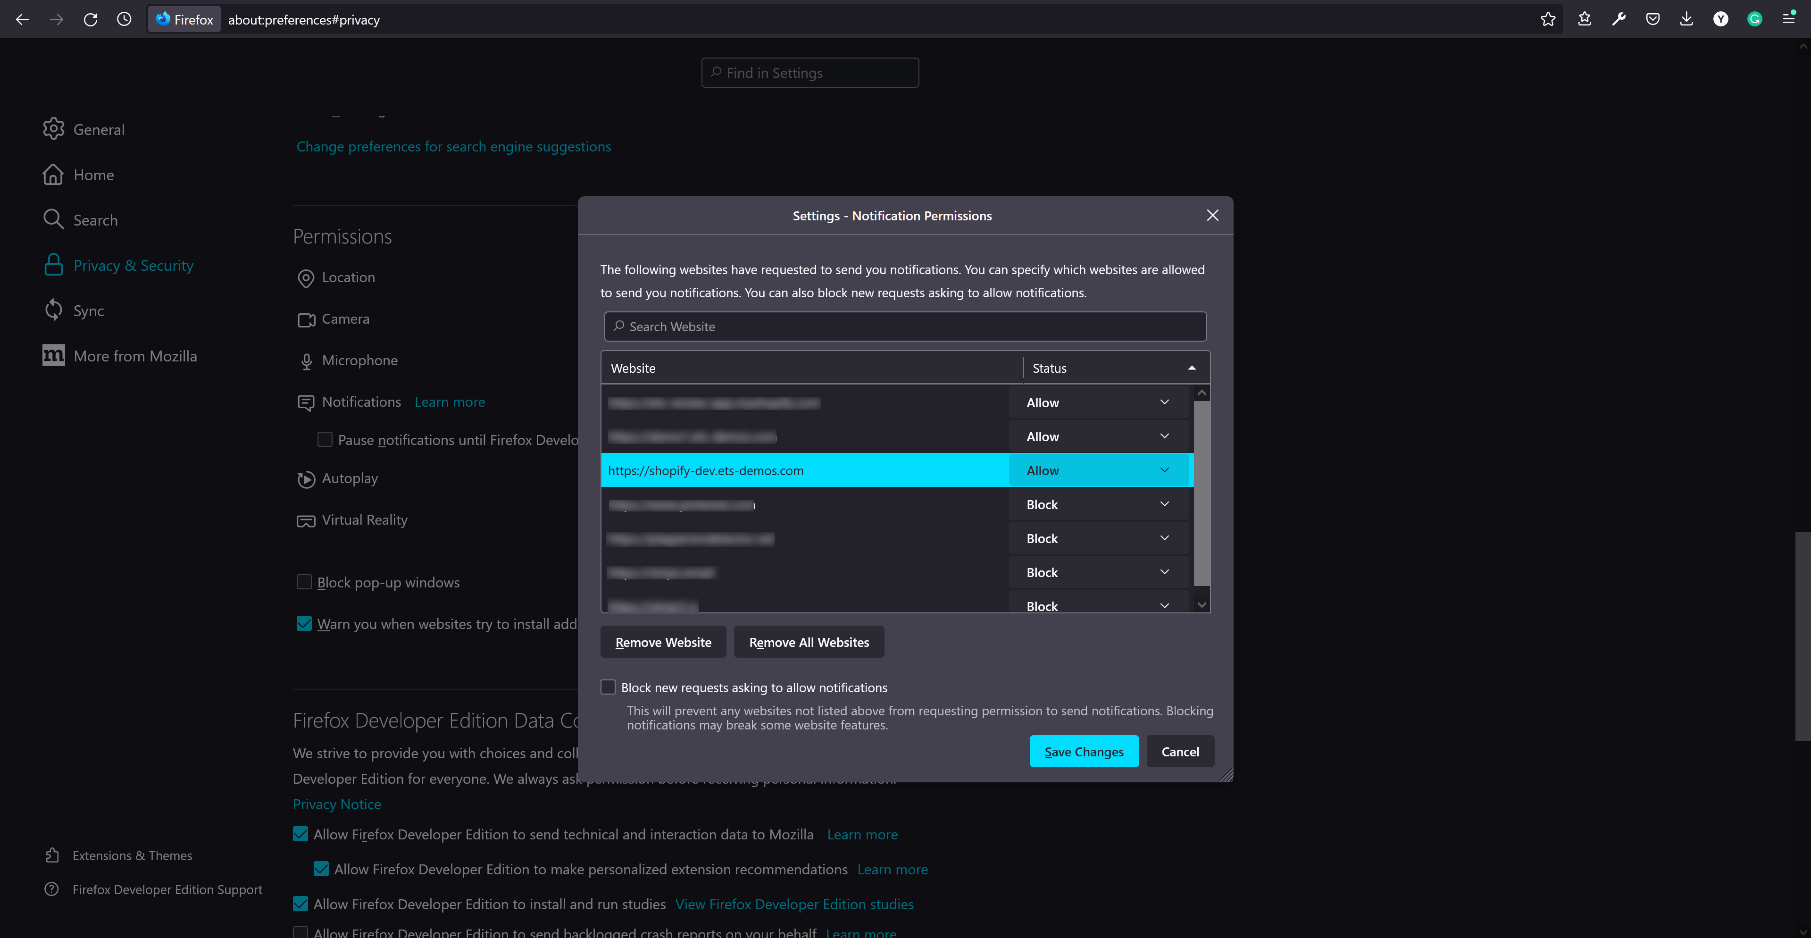Open the Grammarly extension icon
The height and width of the screenshot is (938, 1811).
1754,20
